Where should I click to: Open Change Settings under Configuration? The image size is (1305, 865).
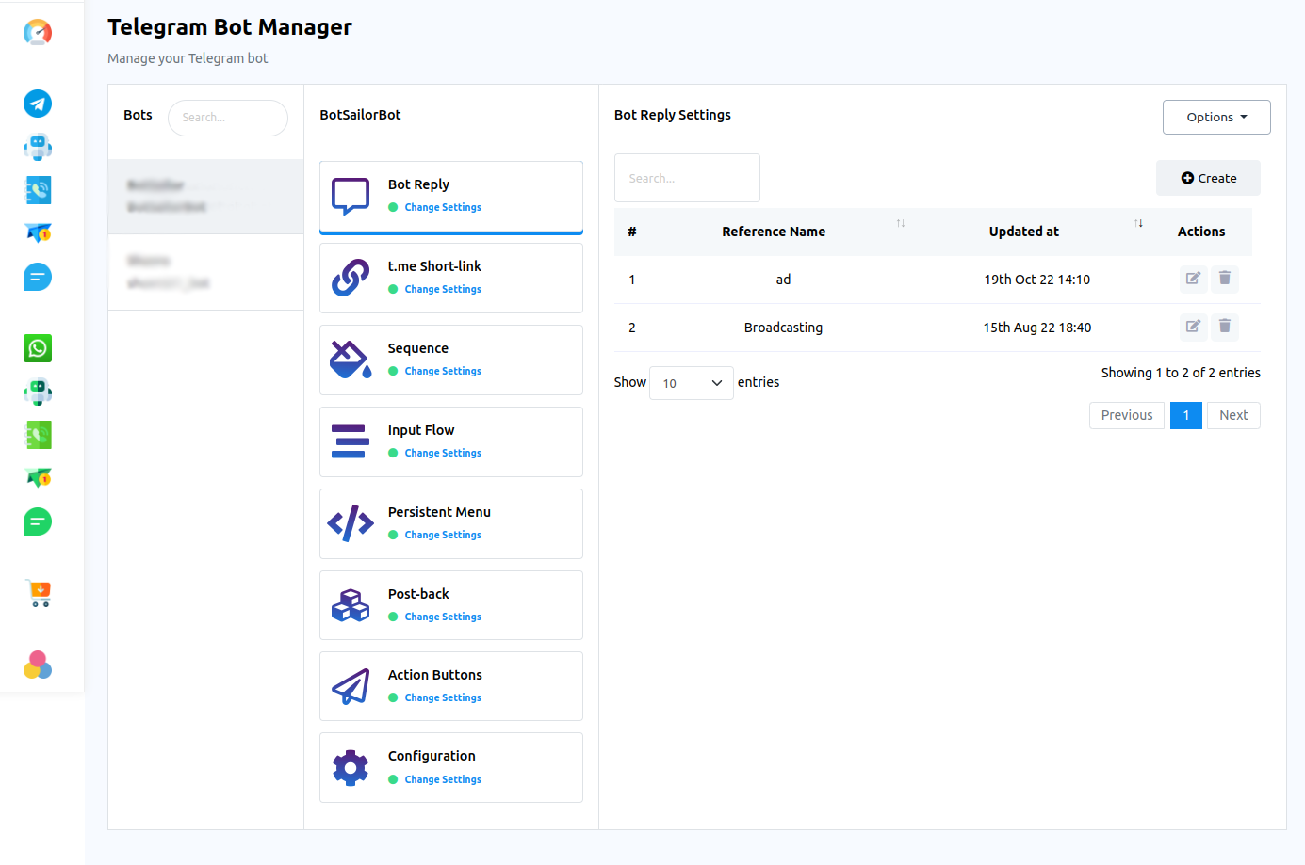[x=443, y=779]
